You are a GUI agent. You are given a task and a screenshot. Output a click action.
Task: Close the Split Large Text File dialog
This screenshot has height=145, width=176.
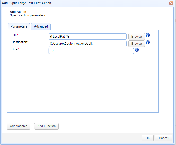(x=171, y=3)
